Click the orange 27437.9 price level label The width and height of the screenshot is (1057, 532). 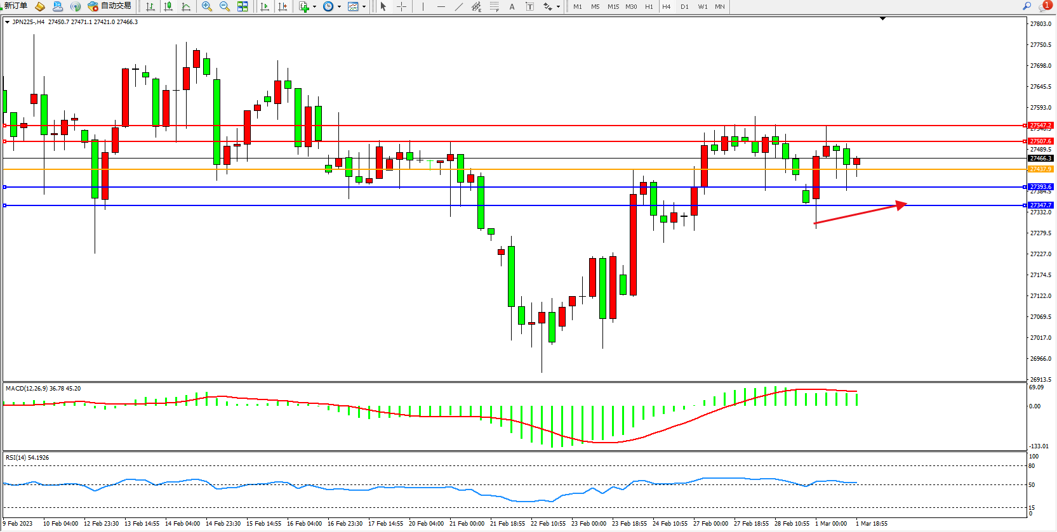pos(1040,169)
